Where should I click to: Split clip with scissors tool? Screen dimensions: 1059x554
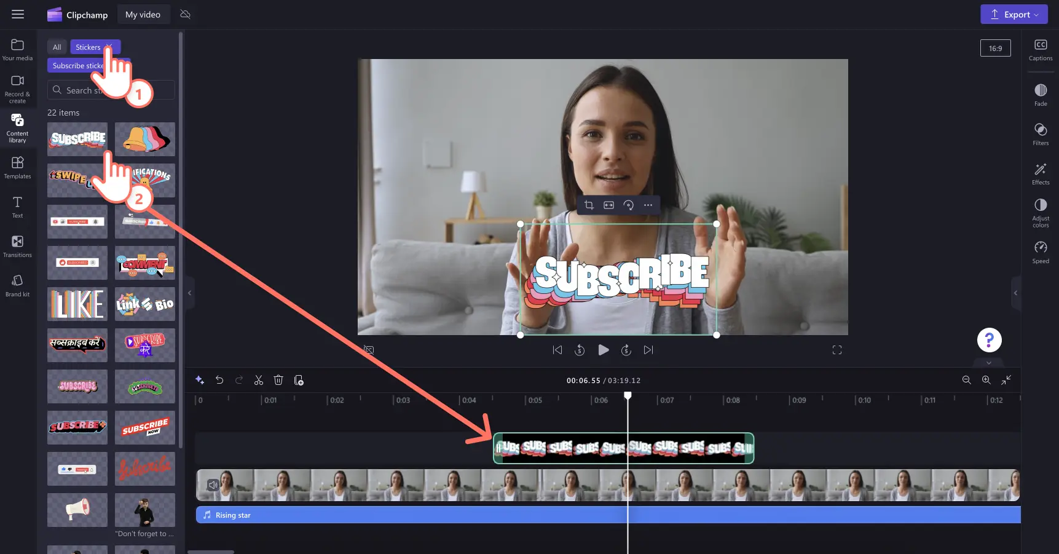[259, 380]
